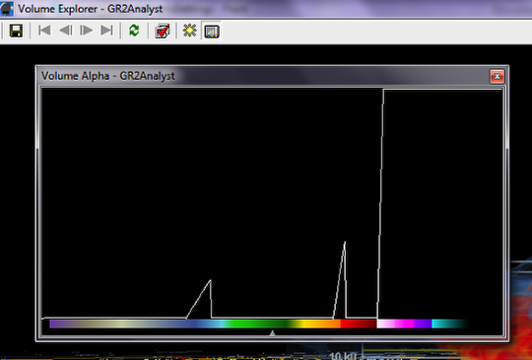Toggle the lighting sun icon
The height and width of the screenshot is (360, 532).
click(x=190, y=31)
